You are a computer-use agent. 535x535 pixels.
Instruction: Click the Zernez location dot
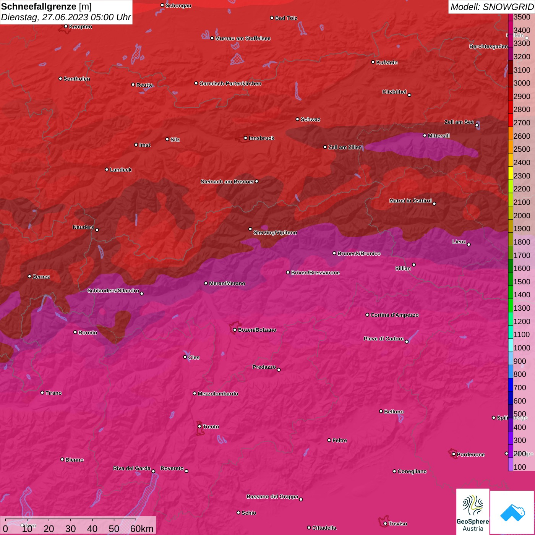click(29, 276)
